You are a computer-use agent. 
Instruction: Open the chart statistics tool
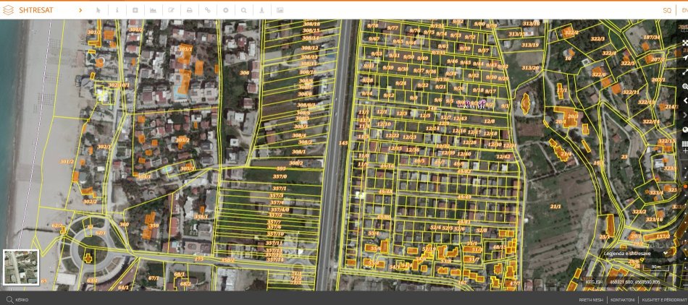(x=153, y=11)
